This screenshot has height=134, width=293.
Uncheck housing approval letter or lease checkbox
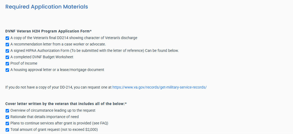coord(7,70)
